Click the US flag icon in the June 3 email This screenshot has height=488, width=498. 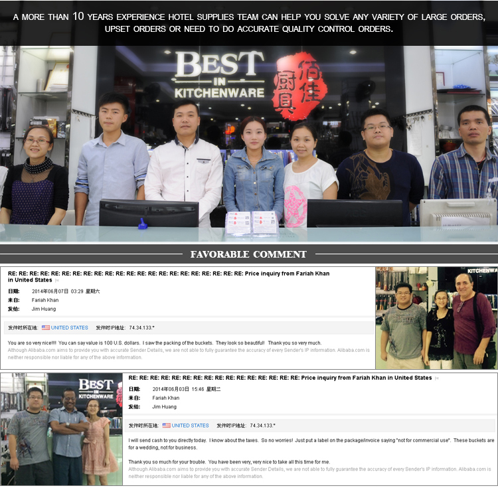[x=167, y=425]
